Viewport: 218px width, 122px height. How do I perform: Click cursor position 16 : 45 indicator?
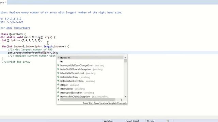coord(150,121)
